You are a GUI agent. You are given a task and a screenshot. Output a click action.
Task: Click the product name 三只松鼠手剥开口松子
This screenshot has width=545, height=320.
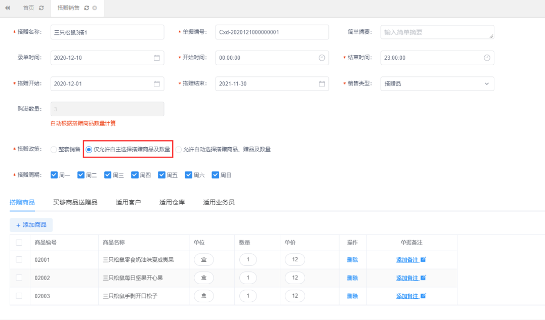131,296
